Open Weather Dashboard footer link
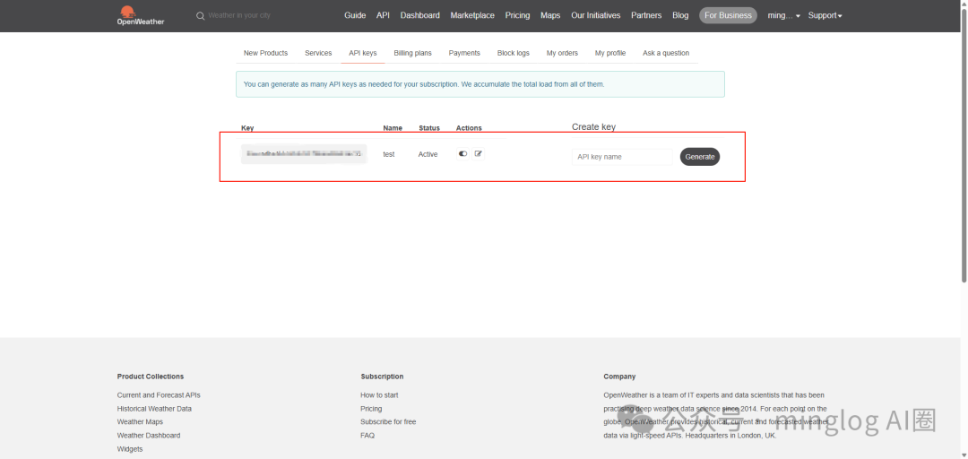Image resolution: width=968 pixels, height=459 pixels. (149, 436)
